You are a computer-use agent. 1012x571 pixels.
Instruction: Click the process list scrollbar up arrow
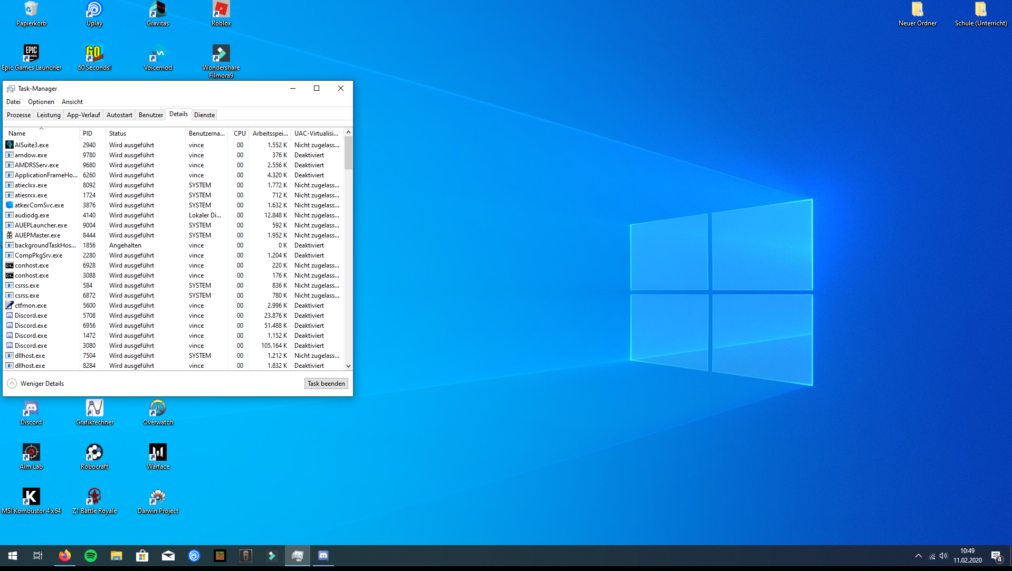[x=348, y=132]
